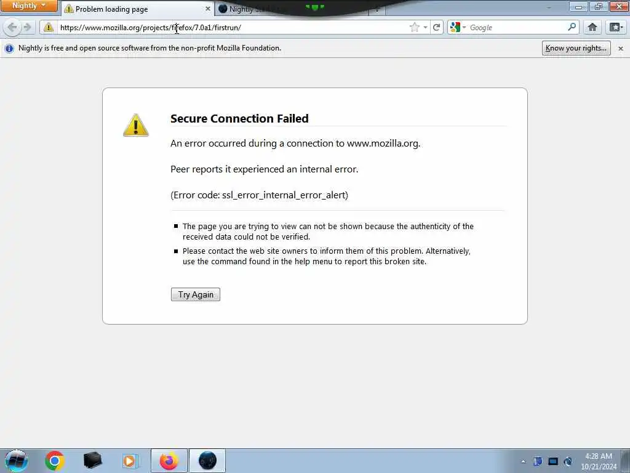Open the black box app on taskbar
630x473 pixels.
click(92, 461)
